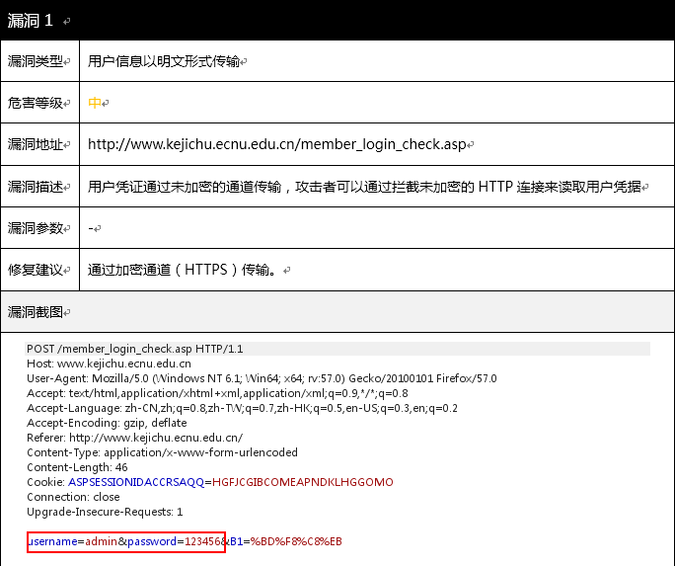Select the '危害等级' label cell
The width and height of the screenshot is (675, 566).
click(40, 103)
